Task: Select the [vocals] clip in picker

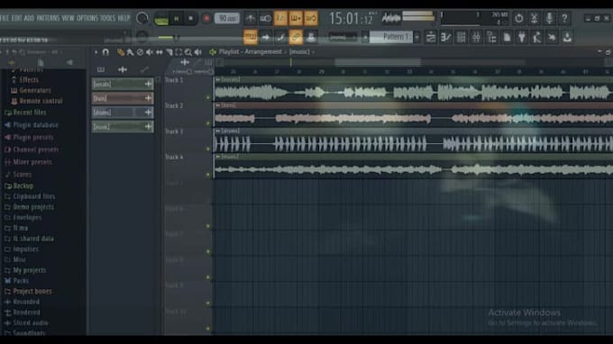Action: tap(123, 84)
